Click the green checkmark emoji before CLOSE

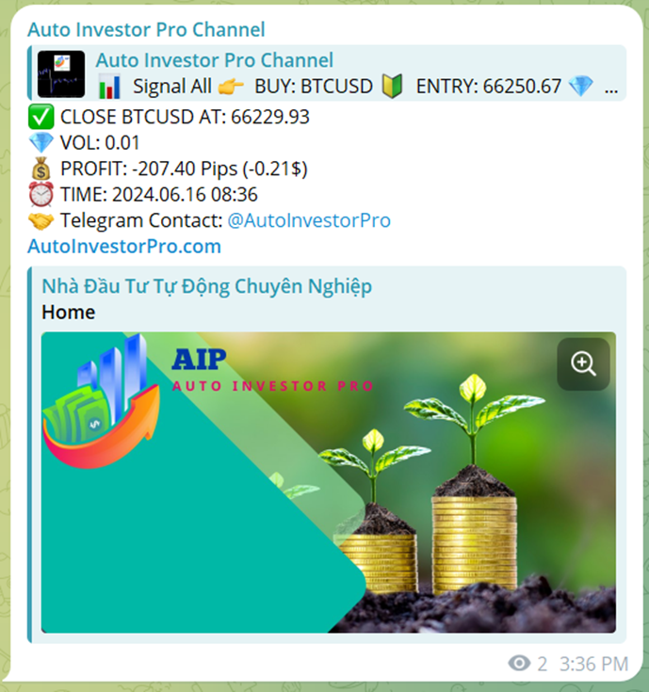pos(41,117)
